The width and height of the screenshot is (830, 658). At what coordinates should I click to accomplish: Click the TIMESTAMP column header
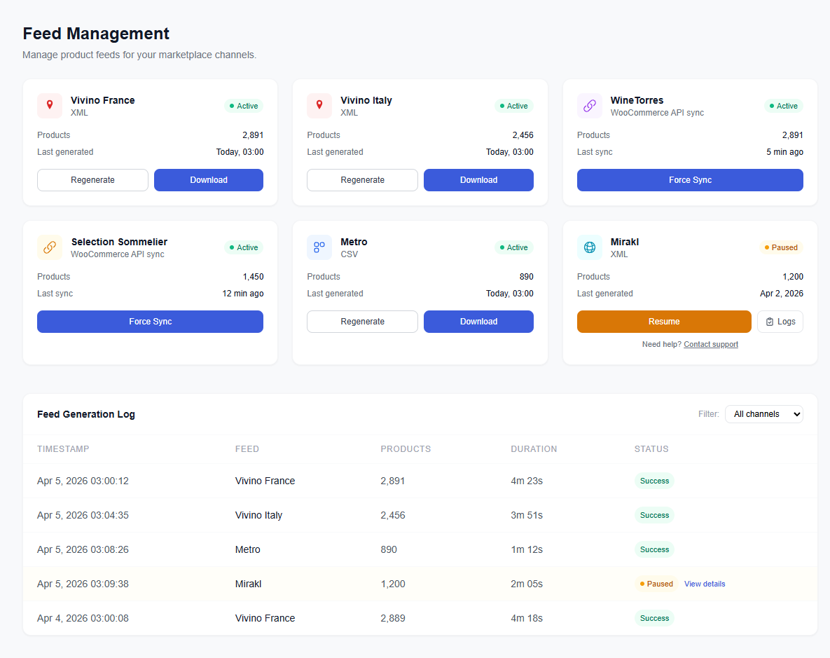point(63,449)
